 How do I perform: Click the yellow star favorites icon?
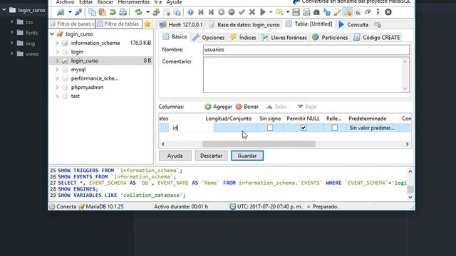coord(147,24)
